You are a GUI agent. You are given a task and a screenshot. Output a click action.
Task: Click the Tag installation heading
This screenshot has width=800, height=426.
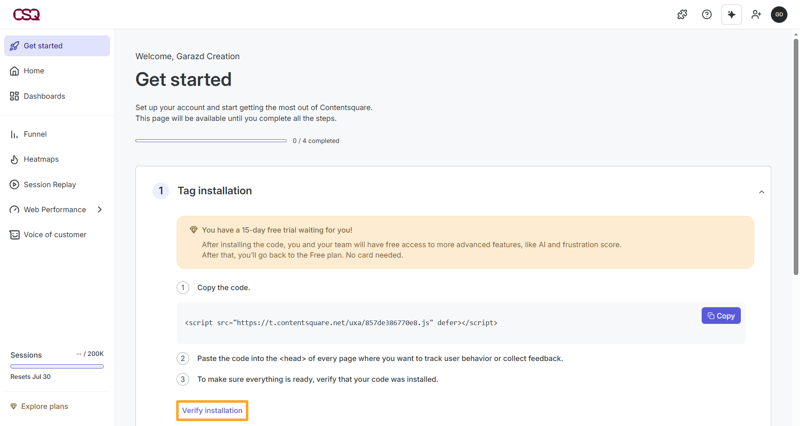pos(215,190)
